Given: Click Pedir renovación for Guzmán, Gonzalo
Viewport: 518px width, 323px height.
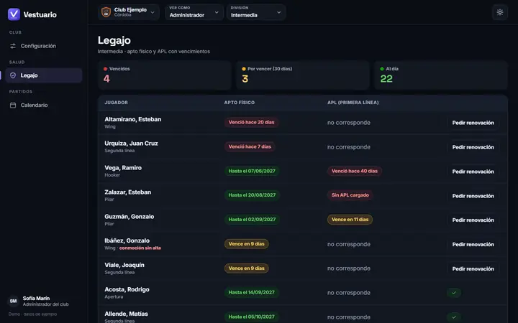Looking at the screenshot, I should click(473, 220).
